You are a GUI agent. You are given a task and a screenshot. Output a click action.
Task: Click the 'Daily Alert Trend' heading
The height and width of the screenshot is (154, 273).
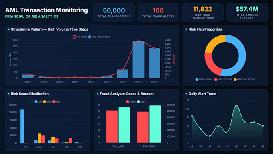click(202, 94)
